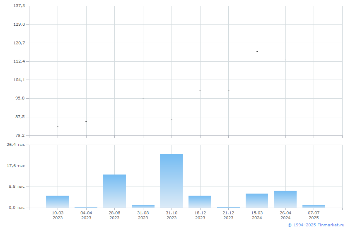Screen dimensions: 348x228
Task: Click the 04.04 2023 date label
Action: [x=86, y=215]
